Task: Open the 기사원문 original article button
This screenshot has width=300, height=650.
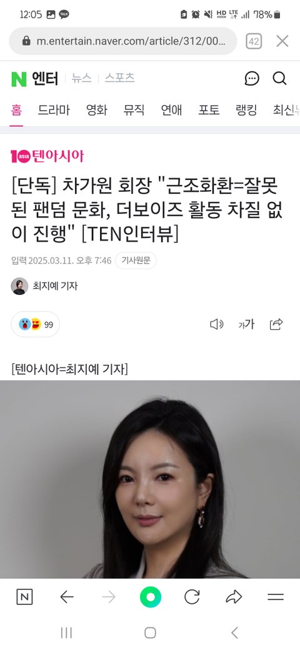Action: pos(136,261)
